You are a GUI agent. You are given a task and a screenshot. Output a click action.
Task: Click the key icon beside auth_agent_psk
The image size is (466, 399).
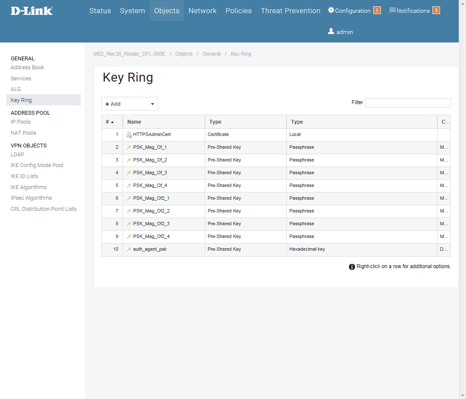coord(129,249)
